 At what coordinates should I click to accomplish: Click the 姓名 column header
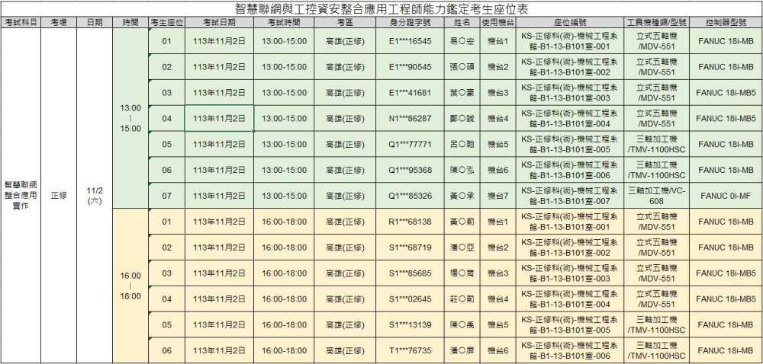462,22
